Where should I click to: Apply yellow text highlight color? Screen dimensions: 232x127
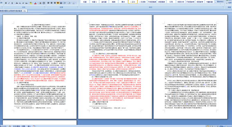pyautogui.click(x=31, y=3)
